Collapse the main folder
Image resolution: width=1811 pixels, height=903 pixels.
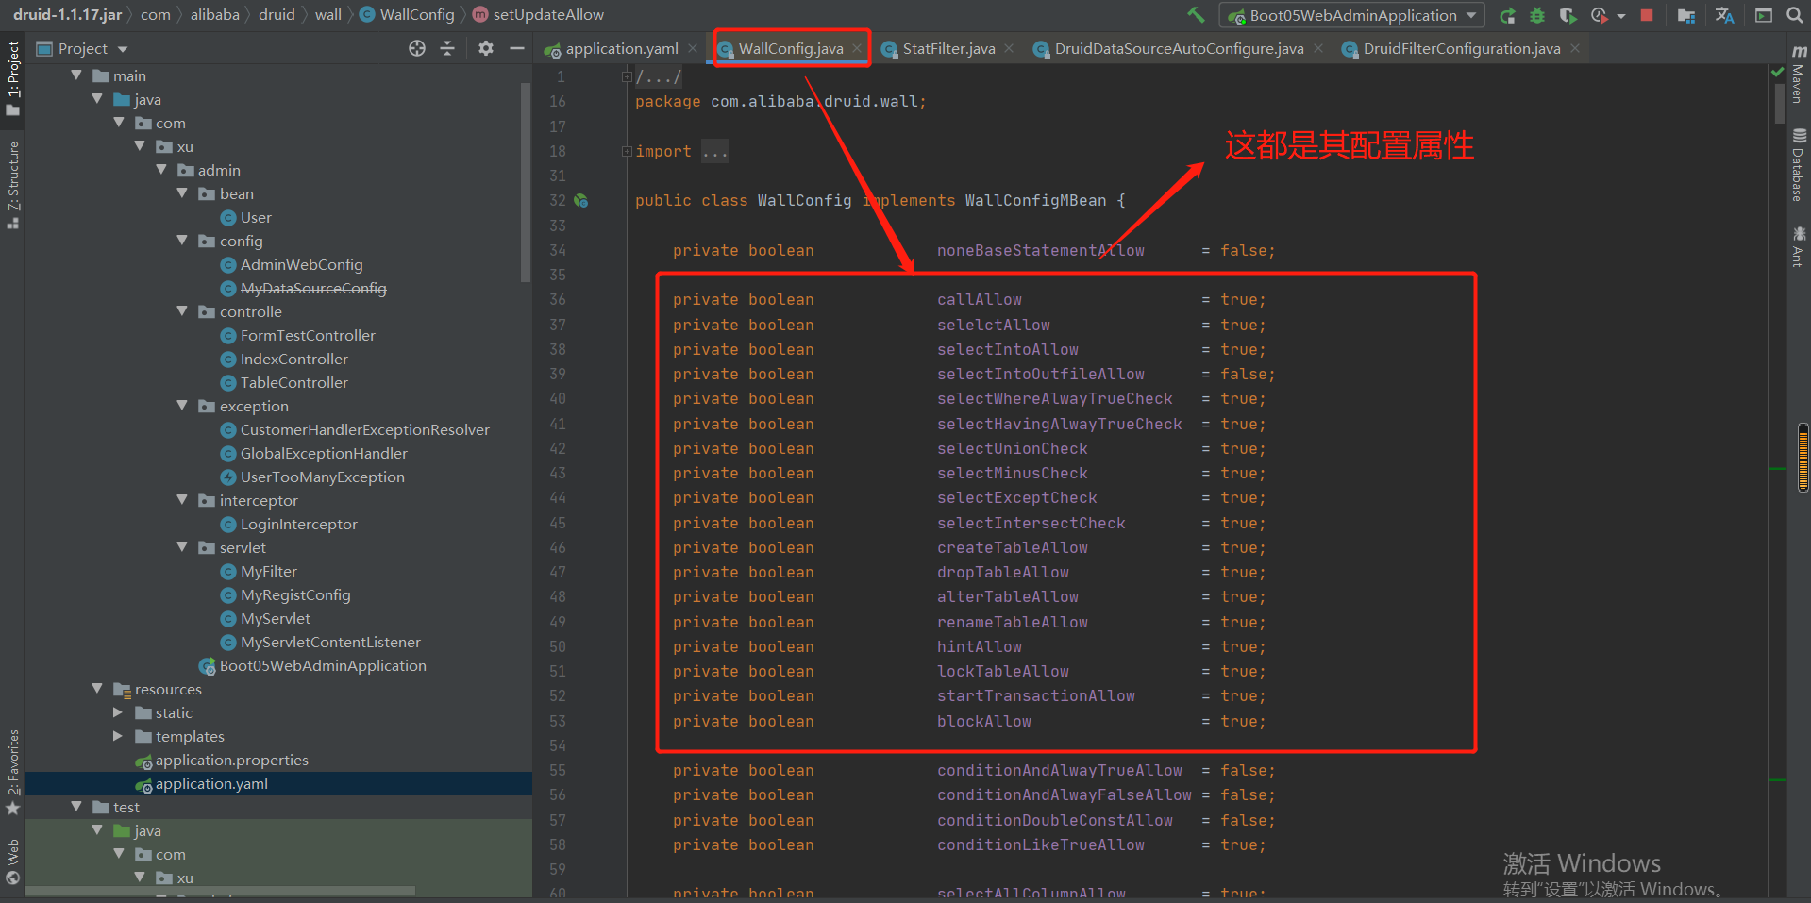point(76,75)
